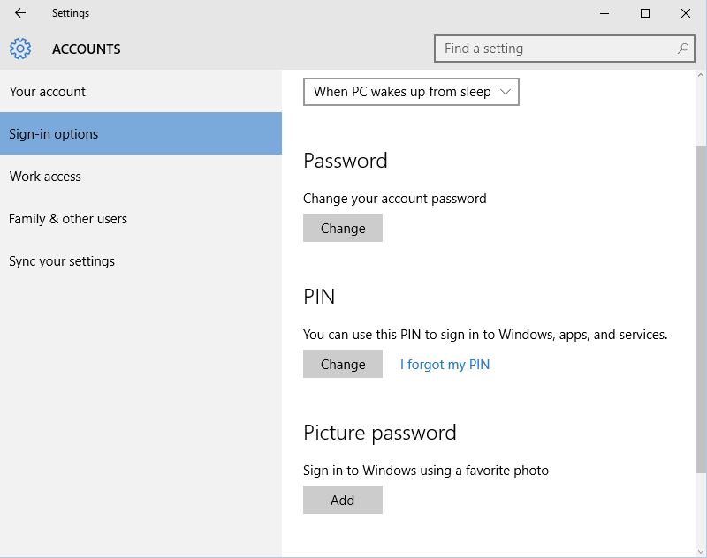Click Change button under PIN
This screenshot has height=558, width=707.
(343, 364)
